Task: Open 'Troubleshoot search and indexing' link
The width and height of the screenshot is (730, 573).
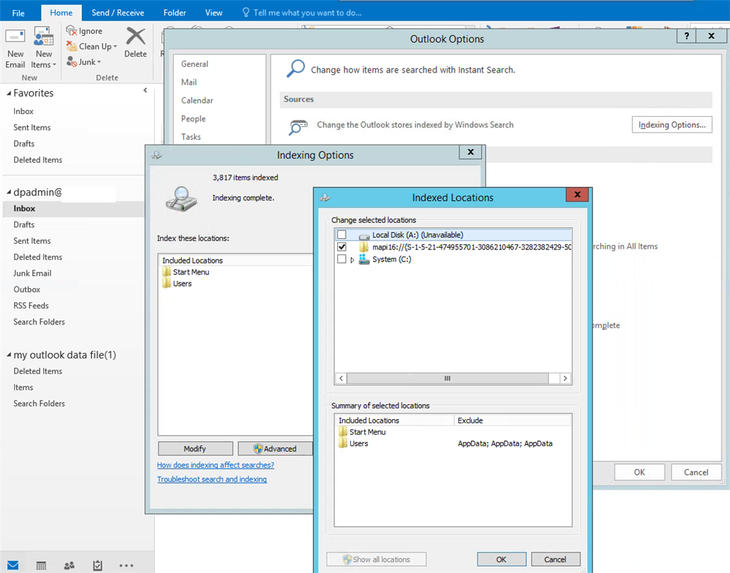Action: 212,479
